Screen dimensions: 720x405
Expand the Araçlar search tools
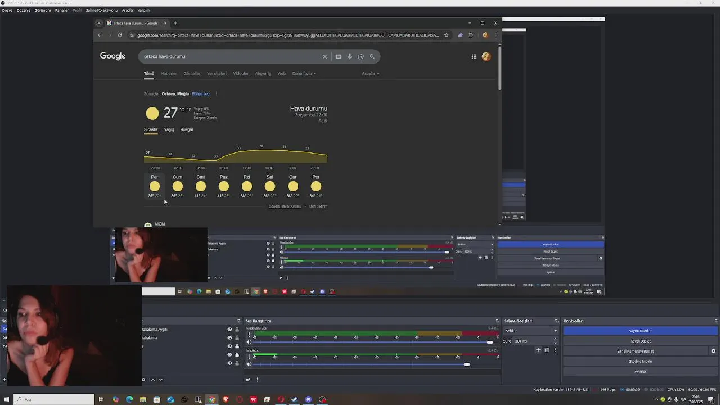click(x=370, y=73)
